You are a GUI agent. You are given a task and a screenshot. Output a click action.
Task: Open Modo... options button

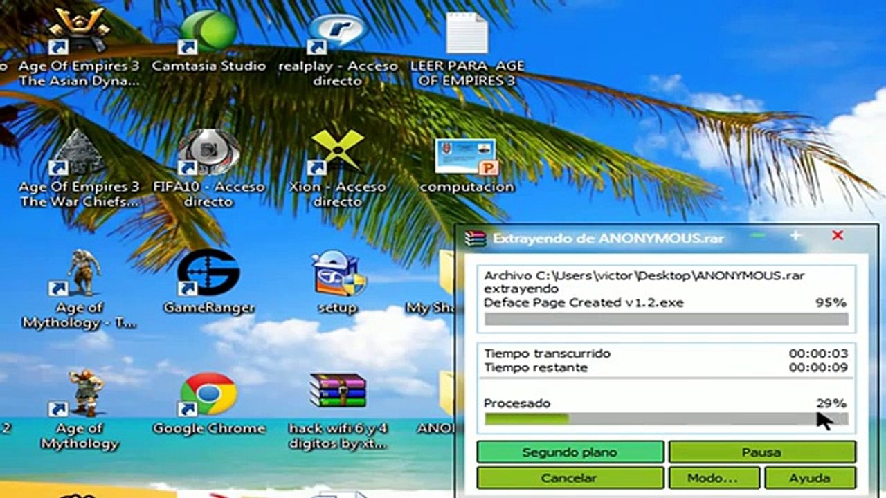pos(713,478)
